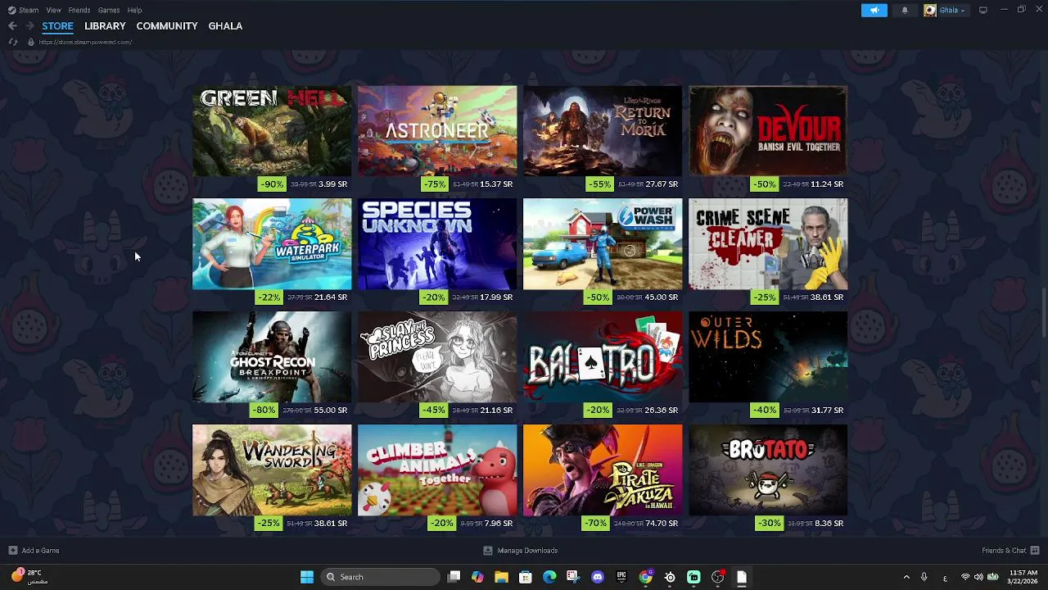Open Epic Games Launcher from the taskbar
Screen dimensions: 1048x590
(x=621, y=577)
